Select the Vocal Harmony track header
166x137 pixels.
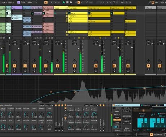[99, 8]
